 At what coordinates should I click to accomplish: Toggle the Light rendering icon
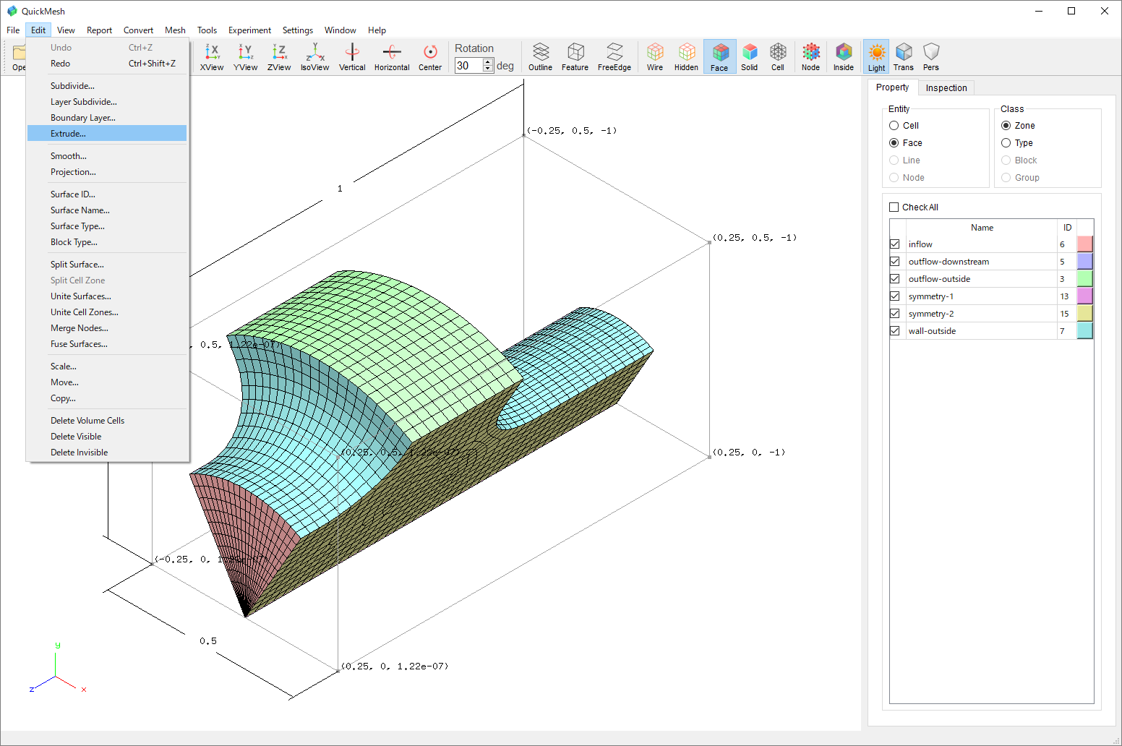click(876, 56)
